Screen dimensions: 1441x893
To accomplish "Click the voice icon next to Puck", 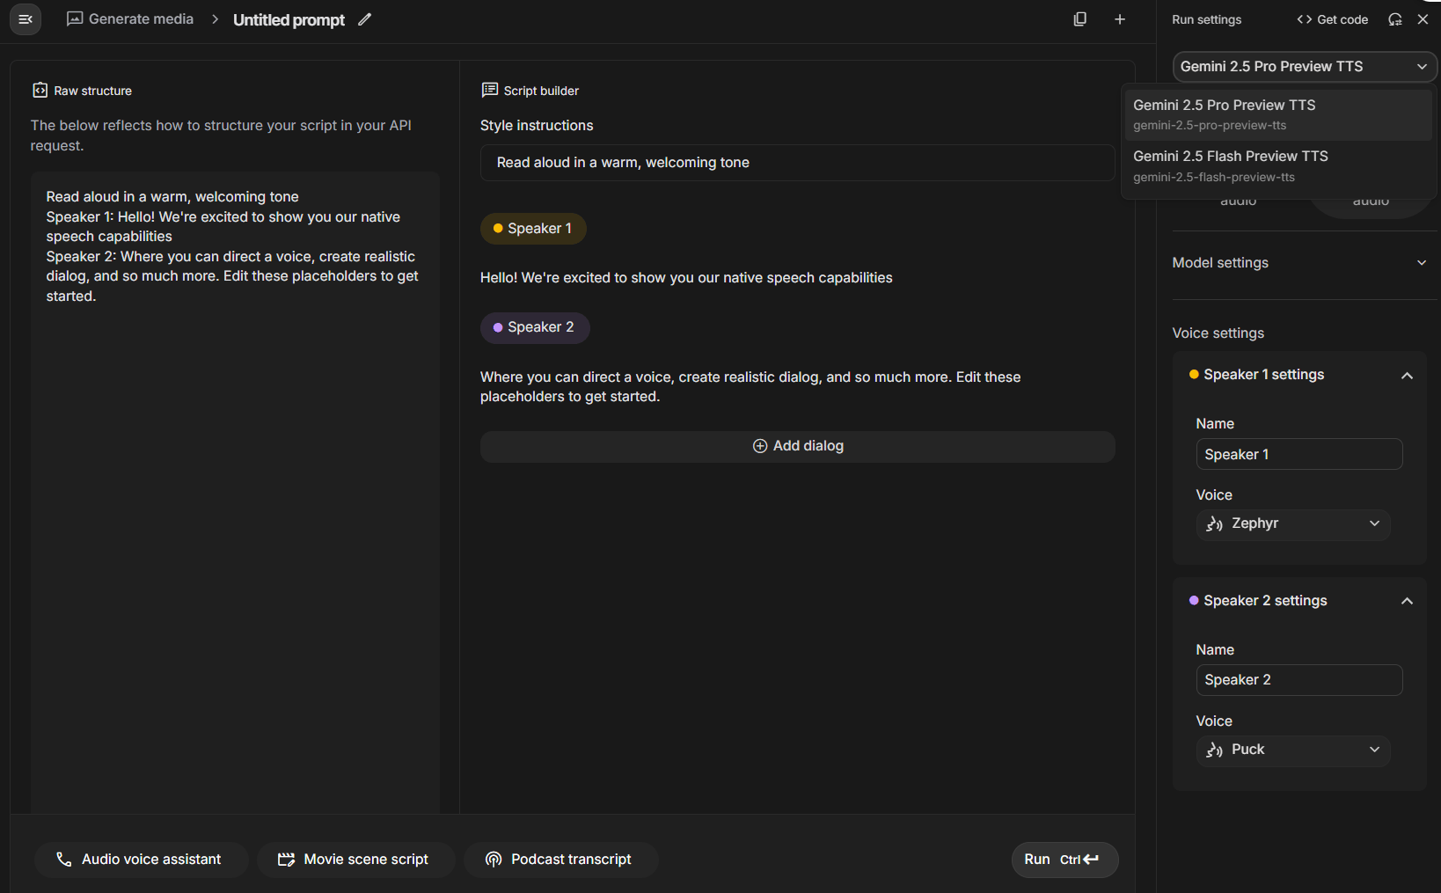I will coord(1215,750).
